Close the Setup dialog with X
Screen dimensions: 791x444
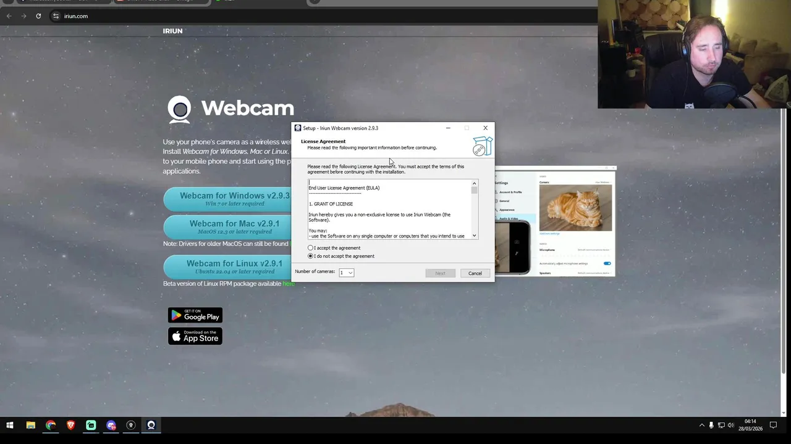485,128
